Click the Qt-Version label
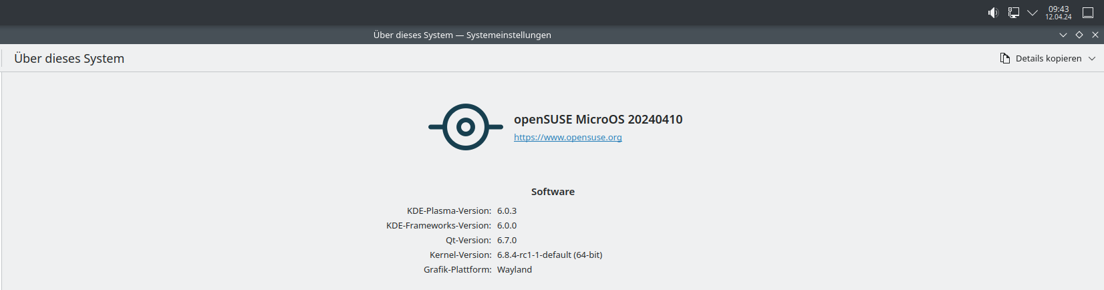1104x290 pixels. [x=468, y=240]
